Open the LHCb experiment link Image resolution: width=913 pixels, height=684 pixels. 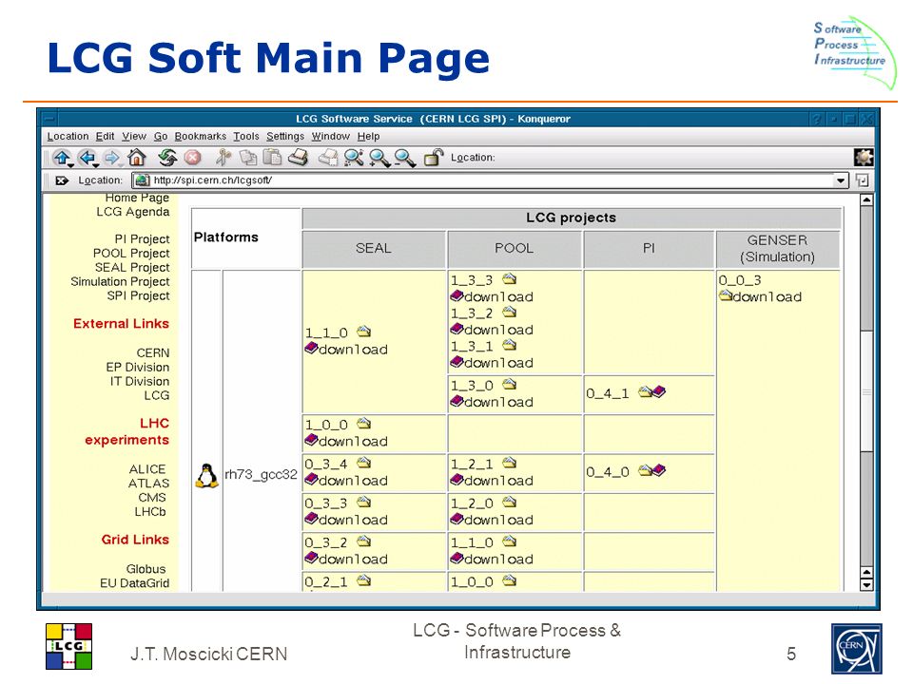pyautogui.click(x=150, y=512)
